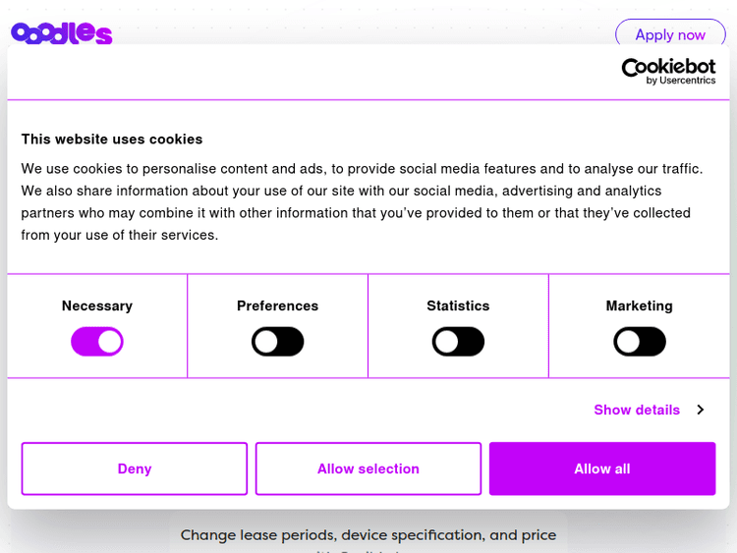Select the Preferences category label

tap(278, 305)
